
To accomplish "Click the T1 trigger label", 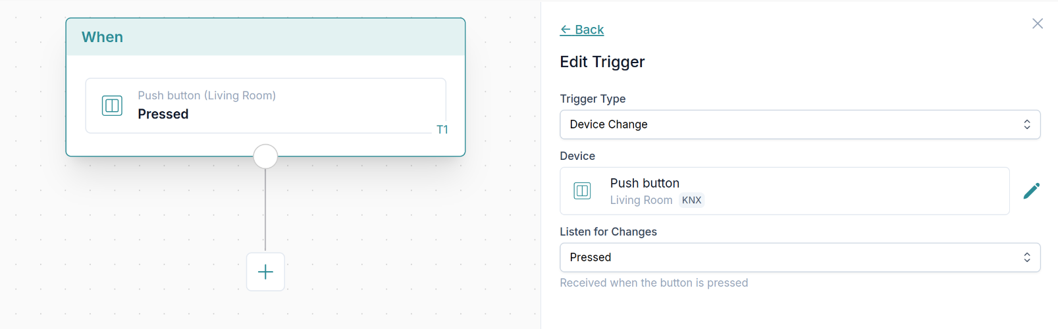I will tap(442, 130).
